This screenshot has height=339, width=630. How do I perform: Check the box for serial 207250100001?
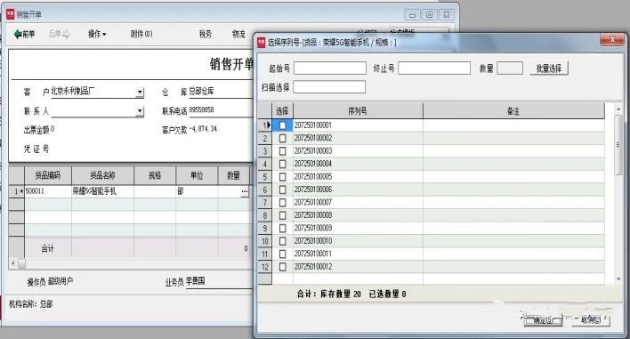coord(282,125)
